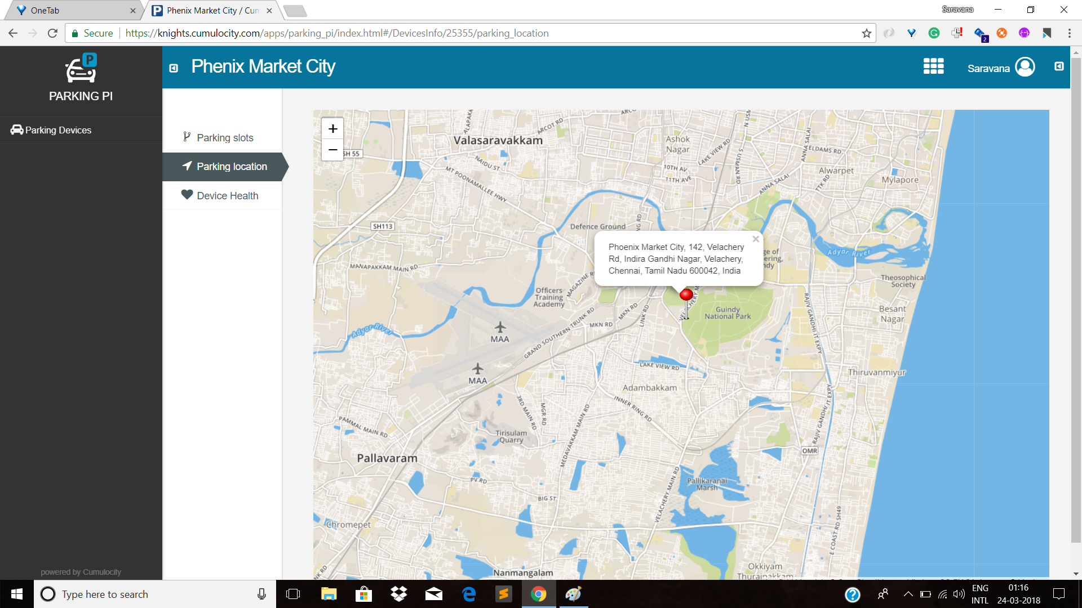This screenshot has width=1082, height=608.
Task: Click the Saravana user avatar icon
Action: pos(1026,67)
